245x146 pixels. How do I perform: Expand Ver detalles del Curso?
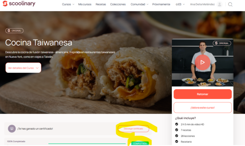point(23,68)
